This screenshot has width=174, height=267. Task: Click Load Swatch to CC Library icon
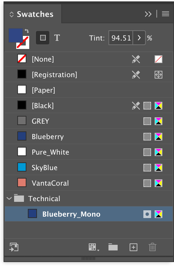click(x=14, y=247)
